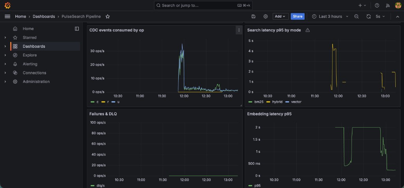The image size is (404, 188).
Task: Open the 5s refresh interval dropdown
Action: pyautogui.click(x=380, y=17)
